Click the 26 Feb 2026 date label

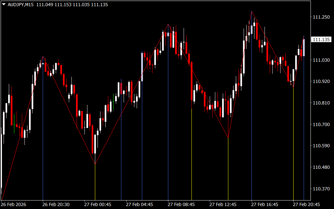(x=13, y=204)
